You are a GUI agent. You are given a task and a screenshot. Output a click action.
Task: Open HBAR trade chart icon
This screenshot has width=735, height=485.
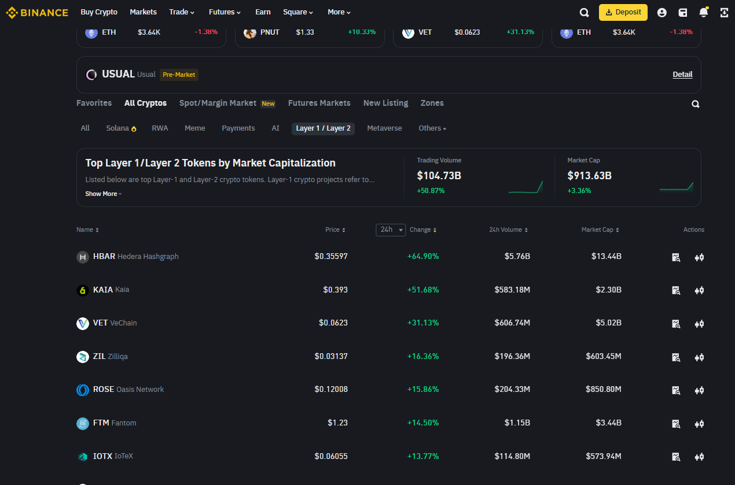[699, 257]
